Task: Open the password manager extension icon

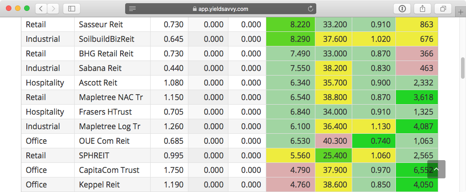Action: click(403, 9)
